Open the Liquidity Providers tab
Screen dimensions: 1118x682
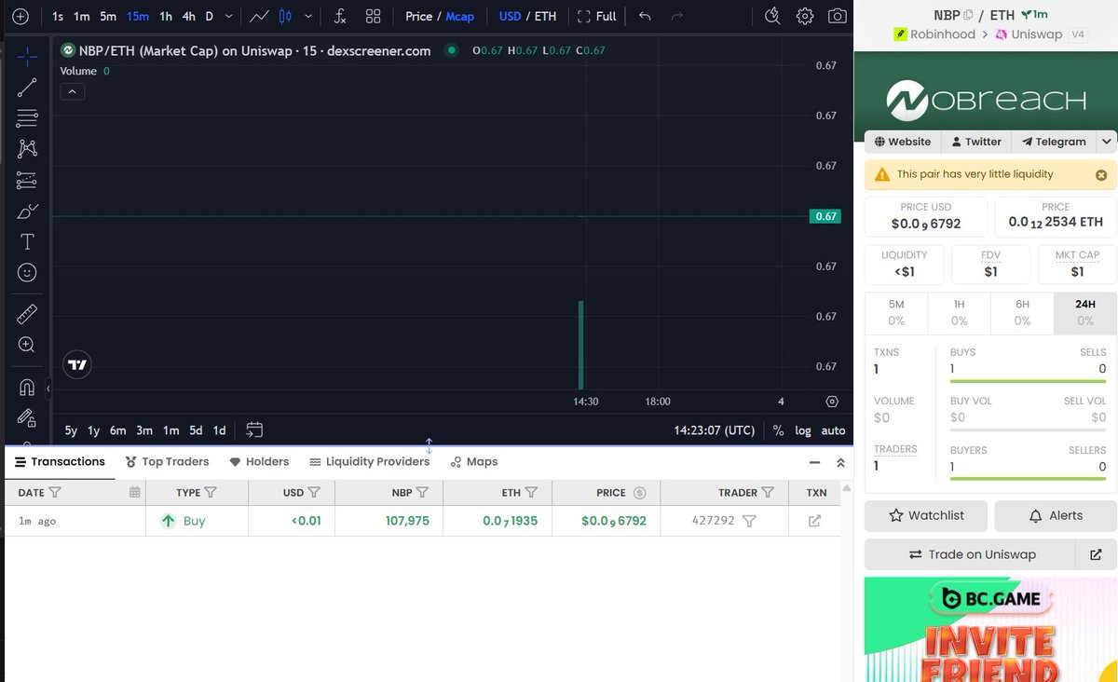[369, 461]
